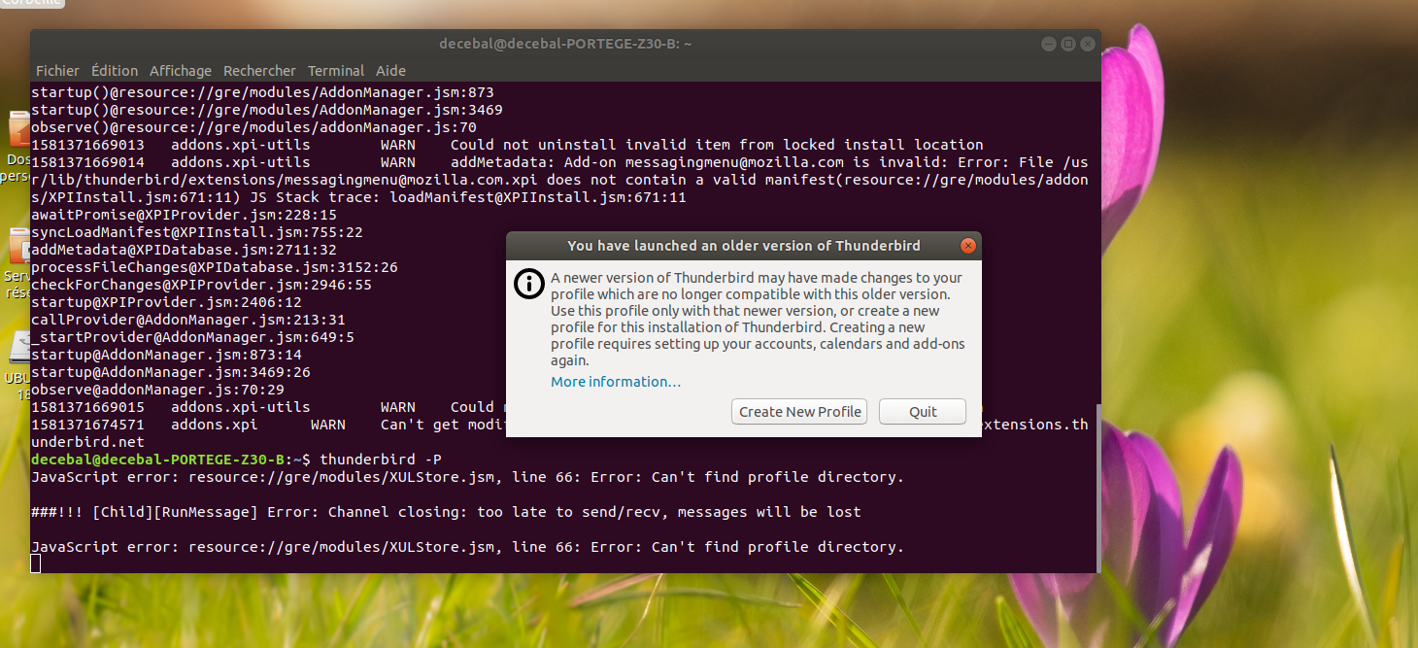
Task: Minimize the terminal window
Action: coord(1049,44)
